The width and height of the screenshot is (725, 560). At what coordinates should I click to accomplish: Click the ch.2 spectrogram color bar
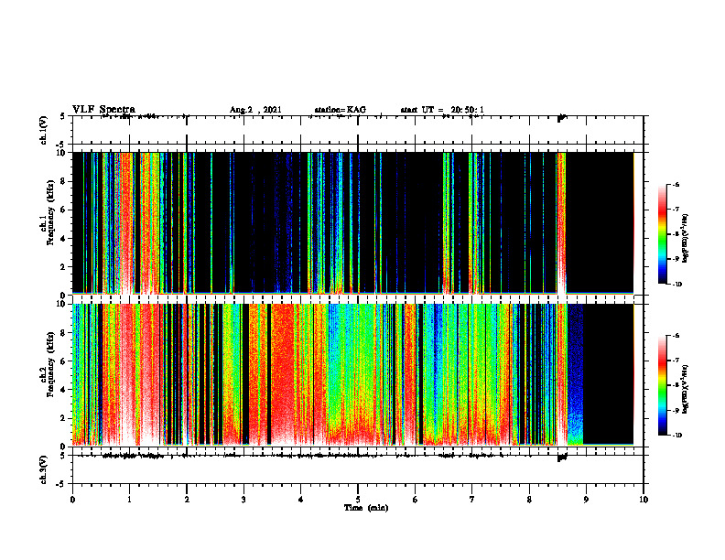[663, 385]
